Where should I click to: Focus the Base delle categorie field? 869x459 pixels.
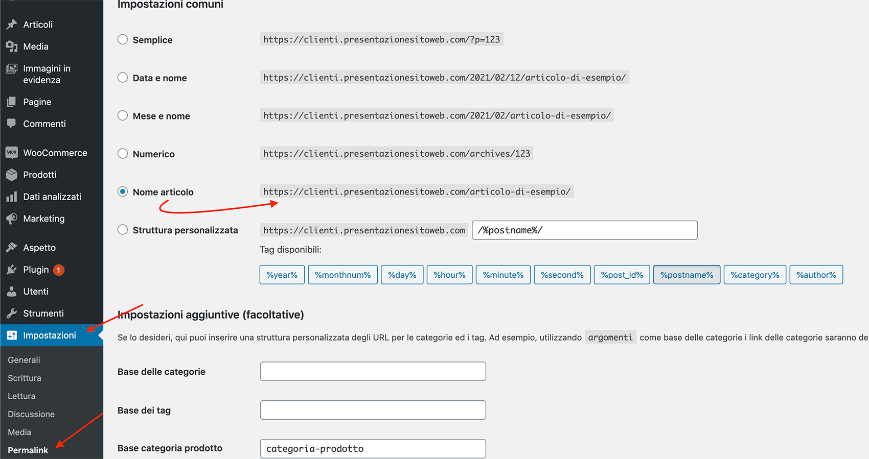[x=373, y=371]
